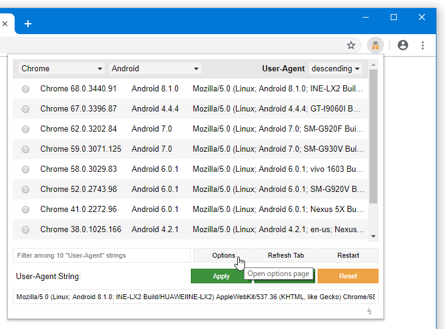
Task: Click the lightning bolt icon in popup corner
Action: pyautogui.click(x=369, y=311)
